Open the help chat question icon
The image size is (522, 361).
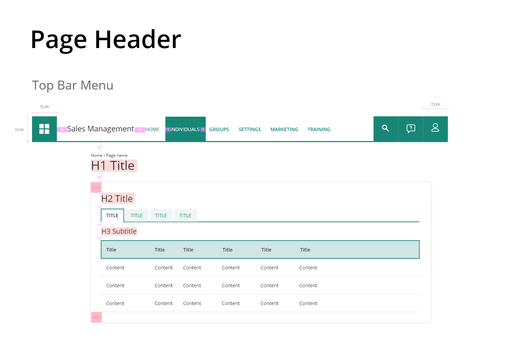(x=411, y=128)
